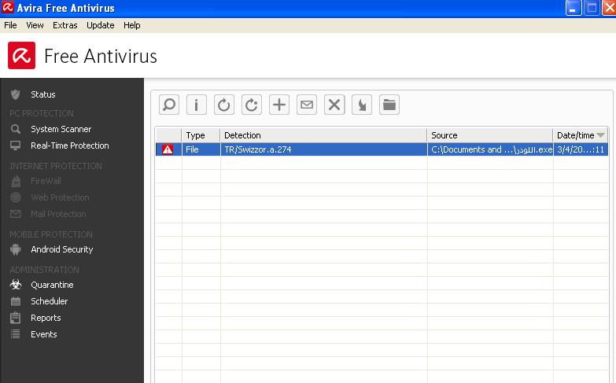Open System Scanner in the sidebar
The height and width of the screenshot is (383, 616).
[61, 129]
